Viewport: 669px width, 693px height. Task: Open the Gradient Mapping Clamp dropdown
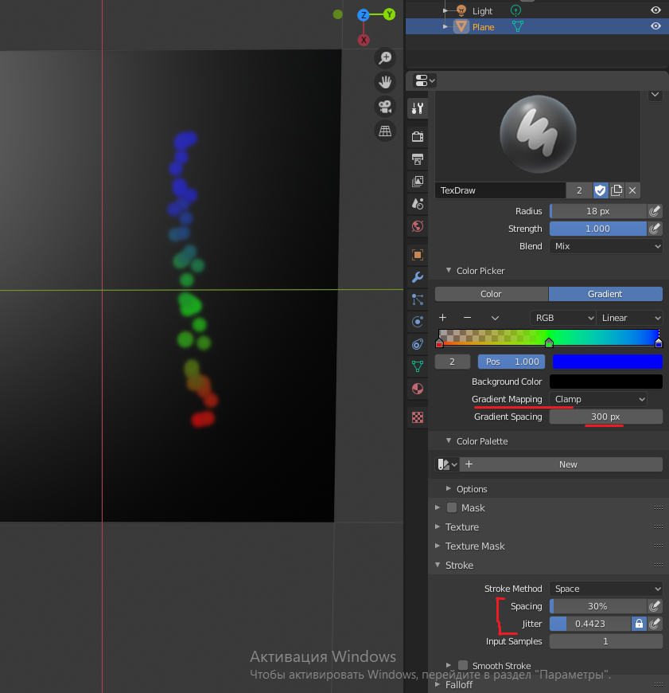click(598, 399)
